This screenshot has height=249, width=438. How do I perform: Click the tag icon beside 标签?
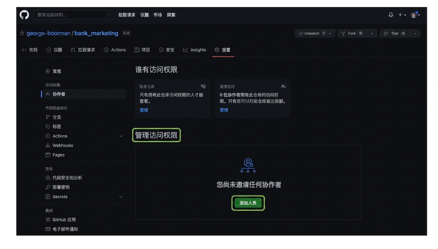[48, 126]
